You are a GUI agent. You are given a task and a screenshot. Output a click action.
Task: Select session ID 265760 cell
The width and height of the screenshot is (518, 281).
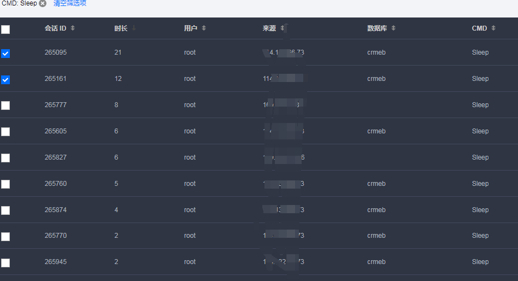coord(56,184)
